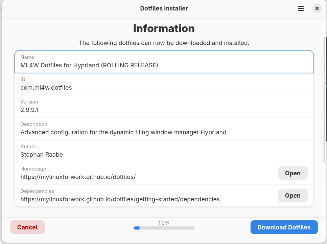Click the Description row about Hyprland
Viewport: 327px width, 244px height.
click(x=123, y=132)
